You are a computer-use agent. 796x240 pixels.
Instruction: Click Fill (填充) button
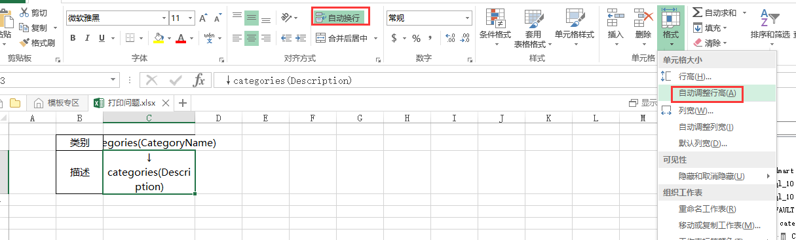(710, 28)
